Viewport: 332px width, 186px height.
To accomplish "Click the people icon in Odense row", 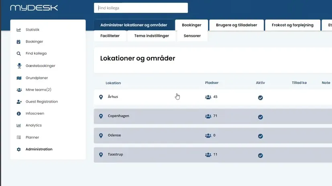I will 208,135.
